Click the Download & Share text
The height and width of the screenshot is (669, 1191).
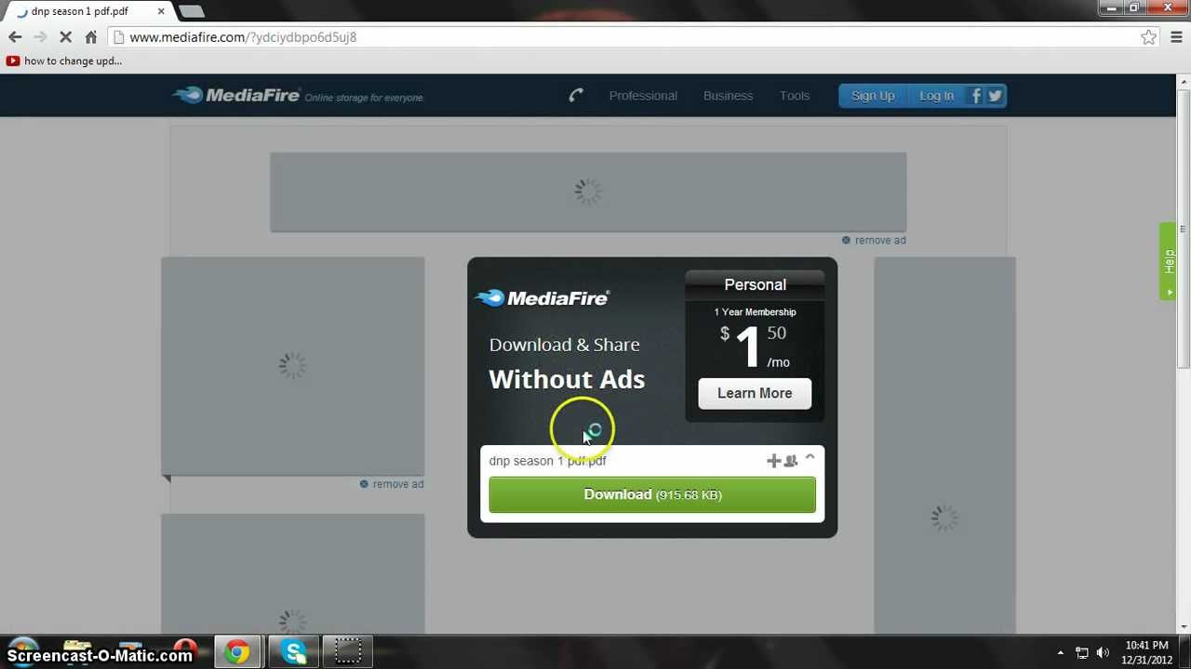tap(564, 345)
